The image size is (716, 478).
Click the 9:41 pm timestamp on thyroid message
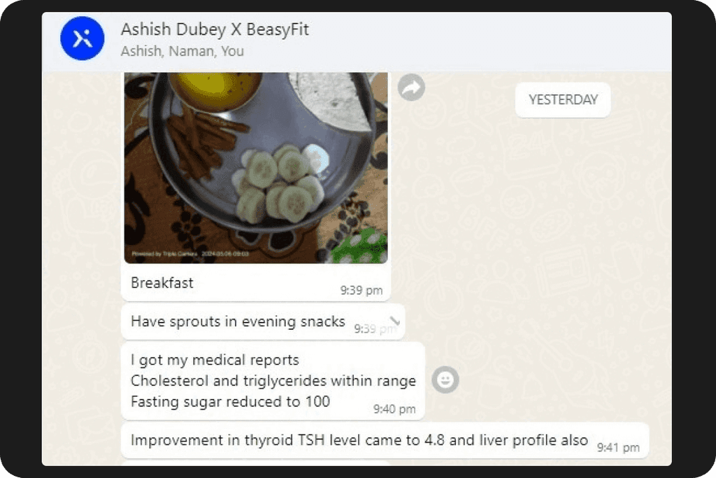618,447
